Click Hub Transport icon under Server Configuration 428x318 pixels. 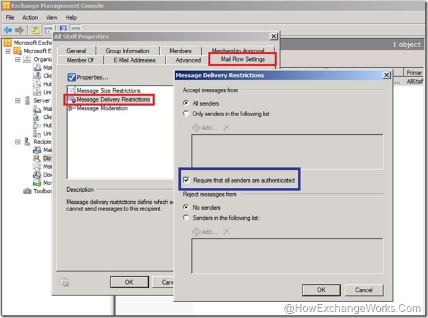[37, 125]
